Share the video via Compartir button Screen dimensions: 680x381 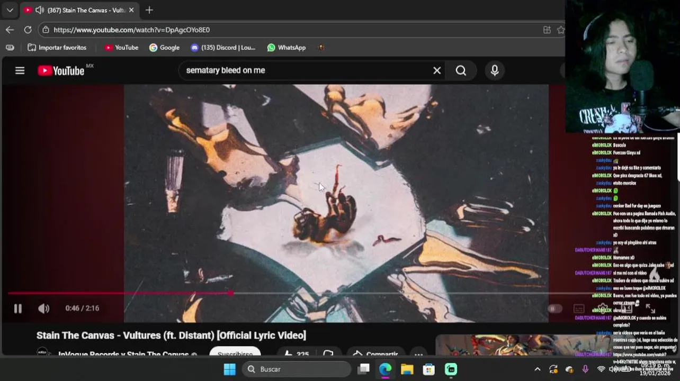click(375, 354)
